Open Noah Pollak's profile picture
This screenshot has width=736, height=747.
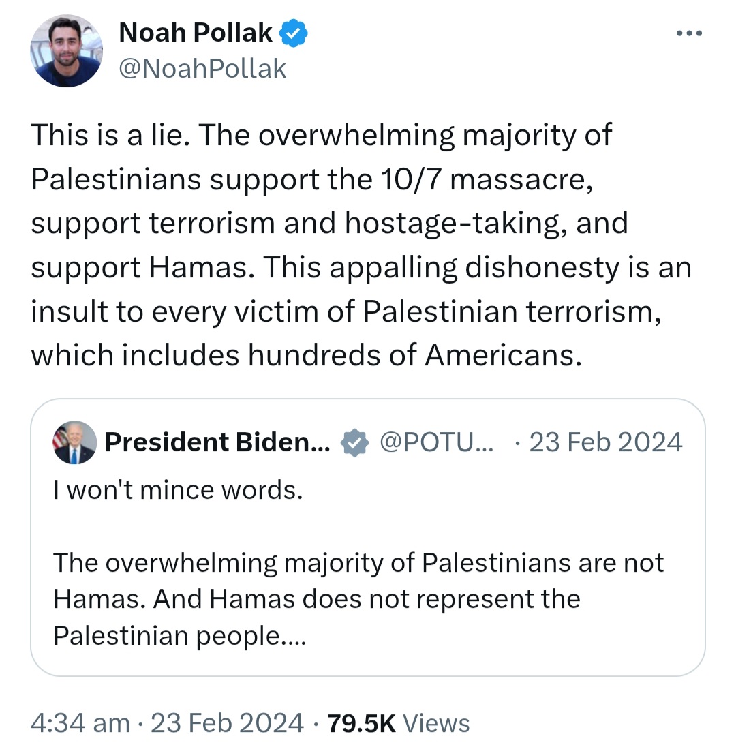pos(66,51)
